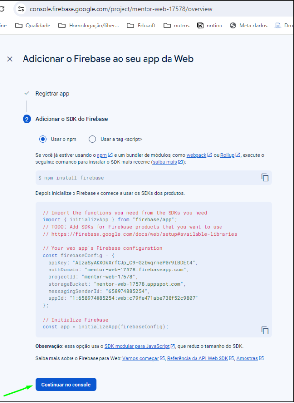Open the Qualidade bookmarks folder
294x403 pixels.
(x=32, y=26)
